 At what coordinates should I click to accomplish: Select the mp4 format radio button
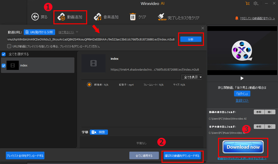89,84
